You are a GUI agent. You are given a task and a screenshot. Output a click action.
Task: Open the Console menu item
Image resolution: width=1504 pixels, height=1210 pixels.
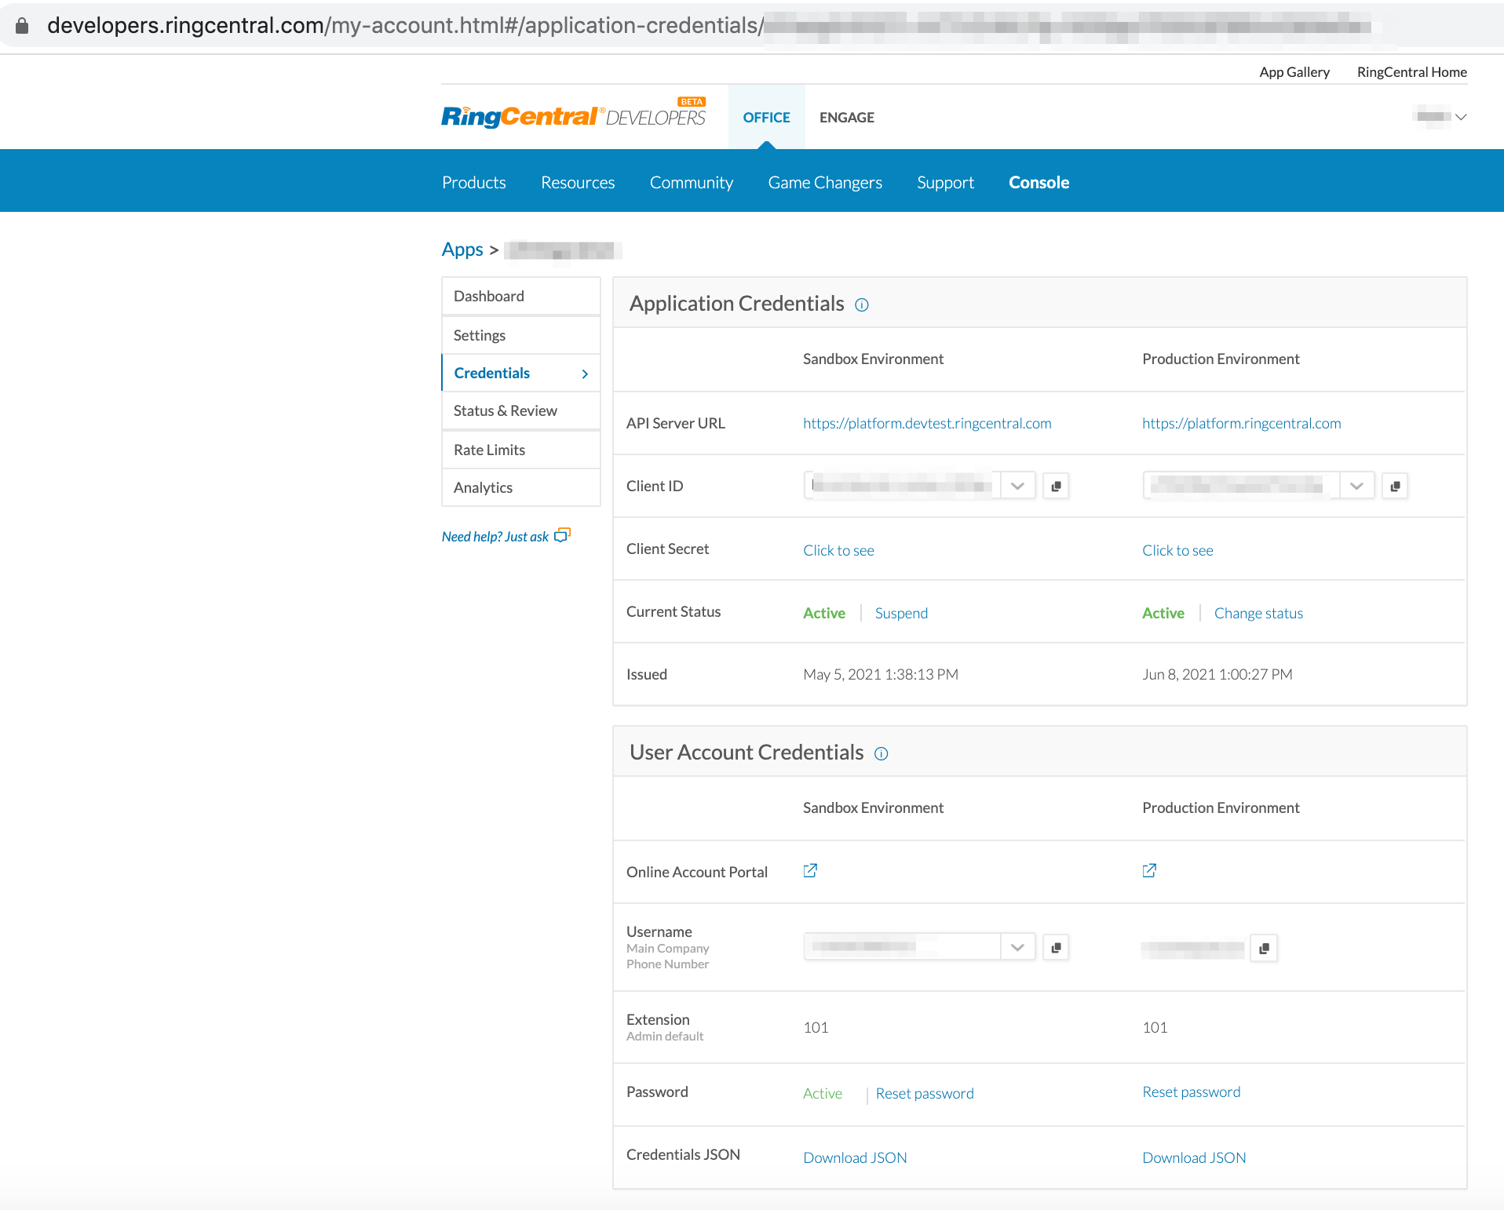click(x=1039, y=182)
